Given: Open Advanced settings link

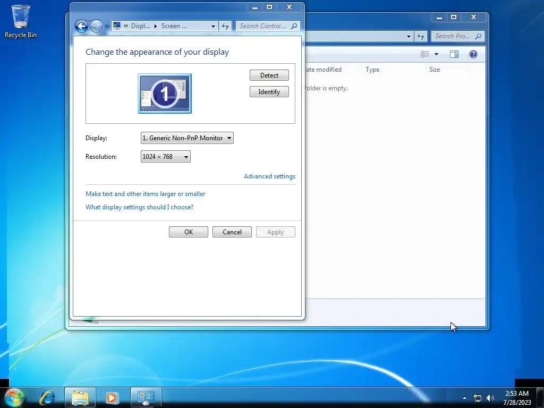Looking at the screenshot, I should (x=269, y=176).
